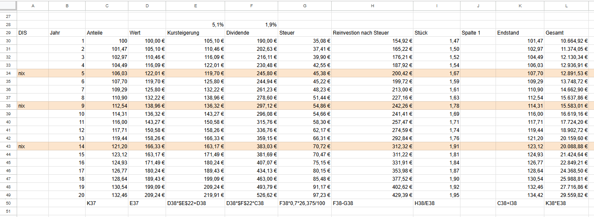The image size is (594, 217).
Task: Click the "DIS" cell in column A
Action: tap(33, 32)
